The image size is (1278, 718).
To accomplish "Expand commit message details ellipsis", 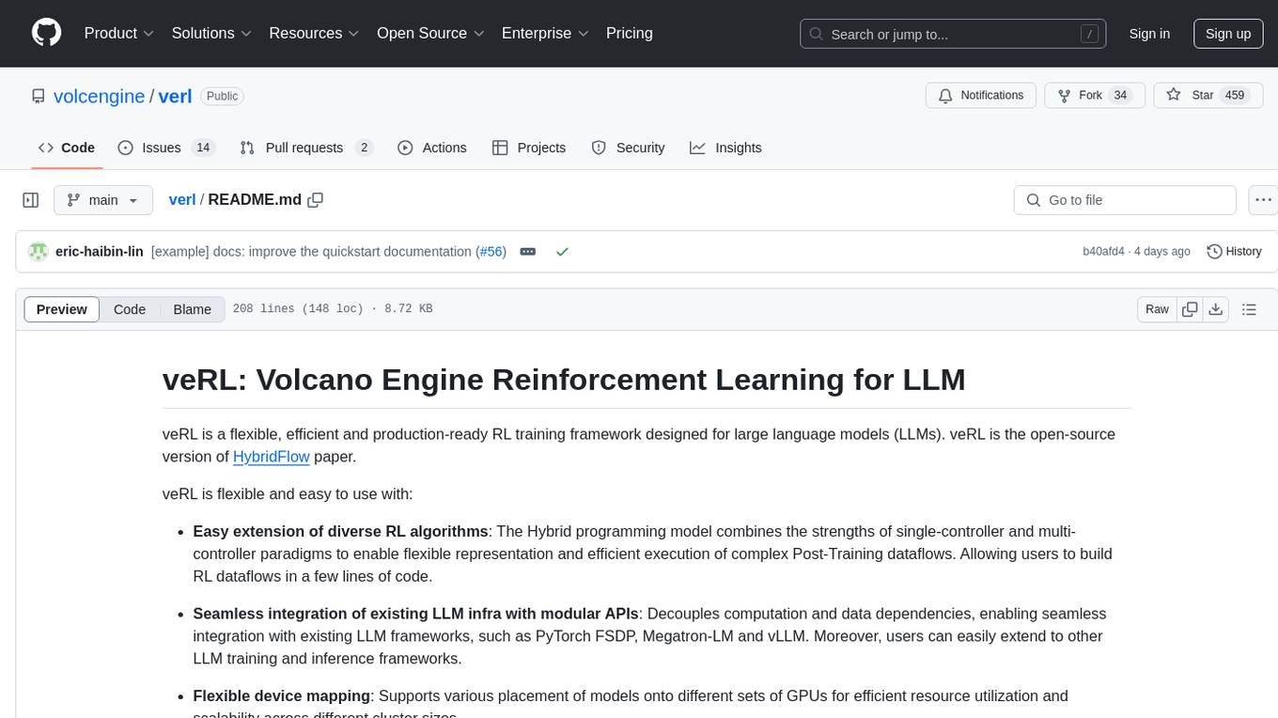I will tap(528, 252).
